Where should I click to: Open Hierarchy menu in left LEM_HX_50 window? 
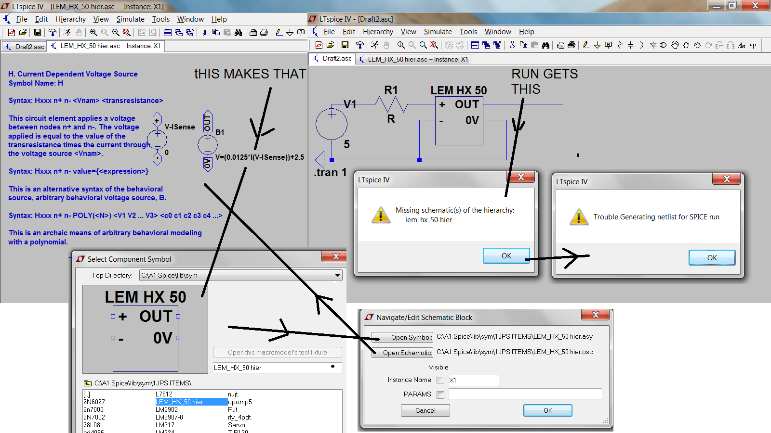[x=70, y=19]
